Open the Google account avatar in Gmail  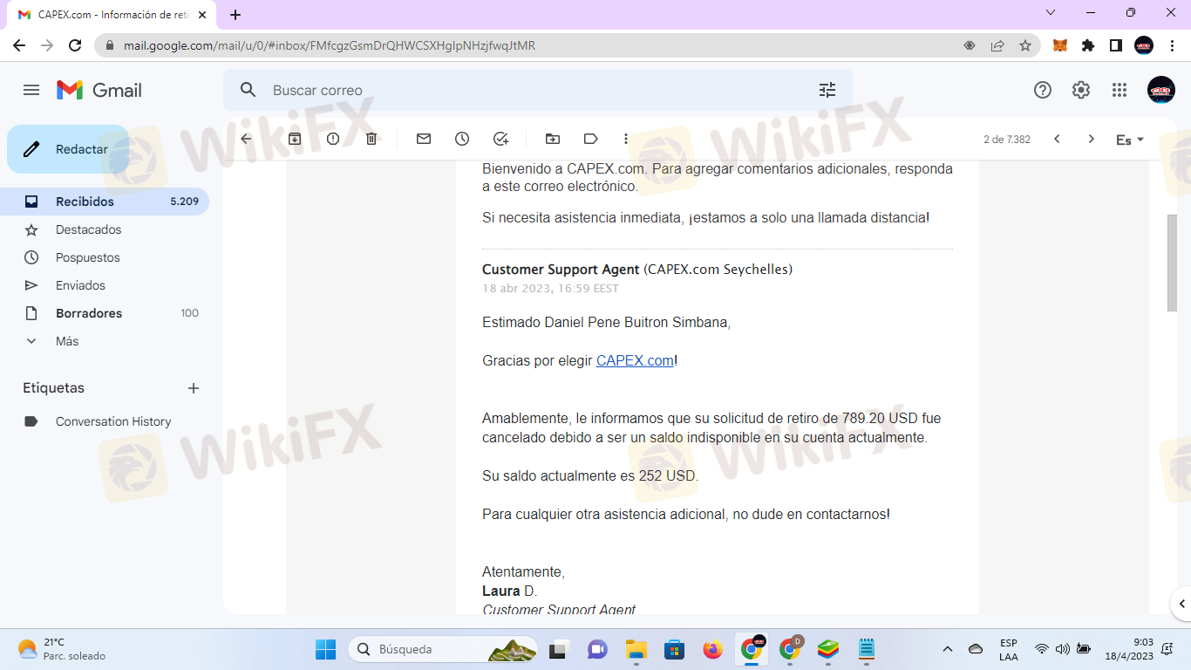point(1161,90)
